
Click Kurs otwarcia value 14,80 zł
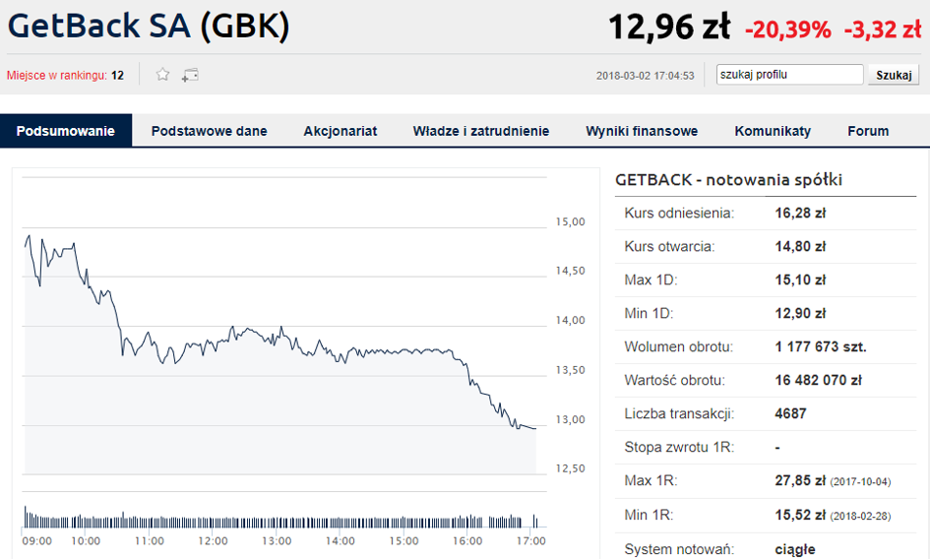tap(800, 246)
